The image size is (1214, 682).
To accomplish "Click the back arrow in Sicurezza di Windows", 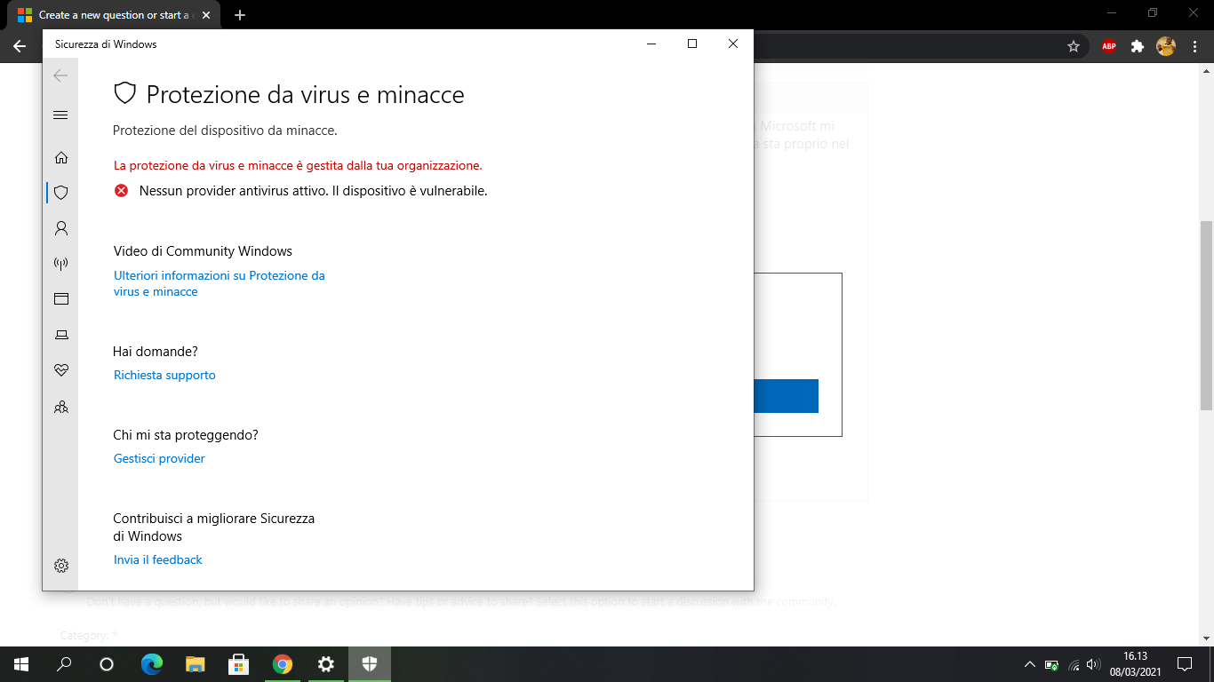I will [60, 76].
